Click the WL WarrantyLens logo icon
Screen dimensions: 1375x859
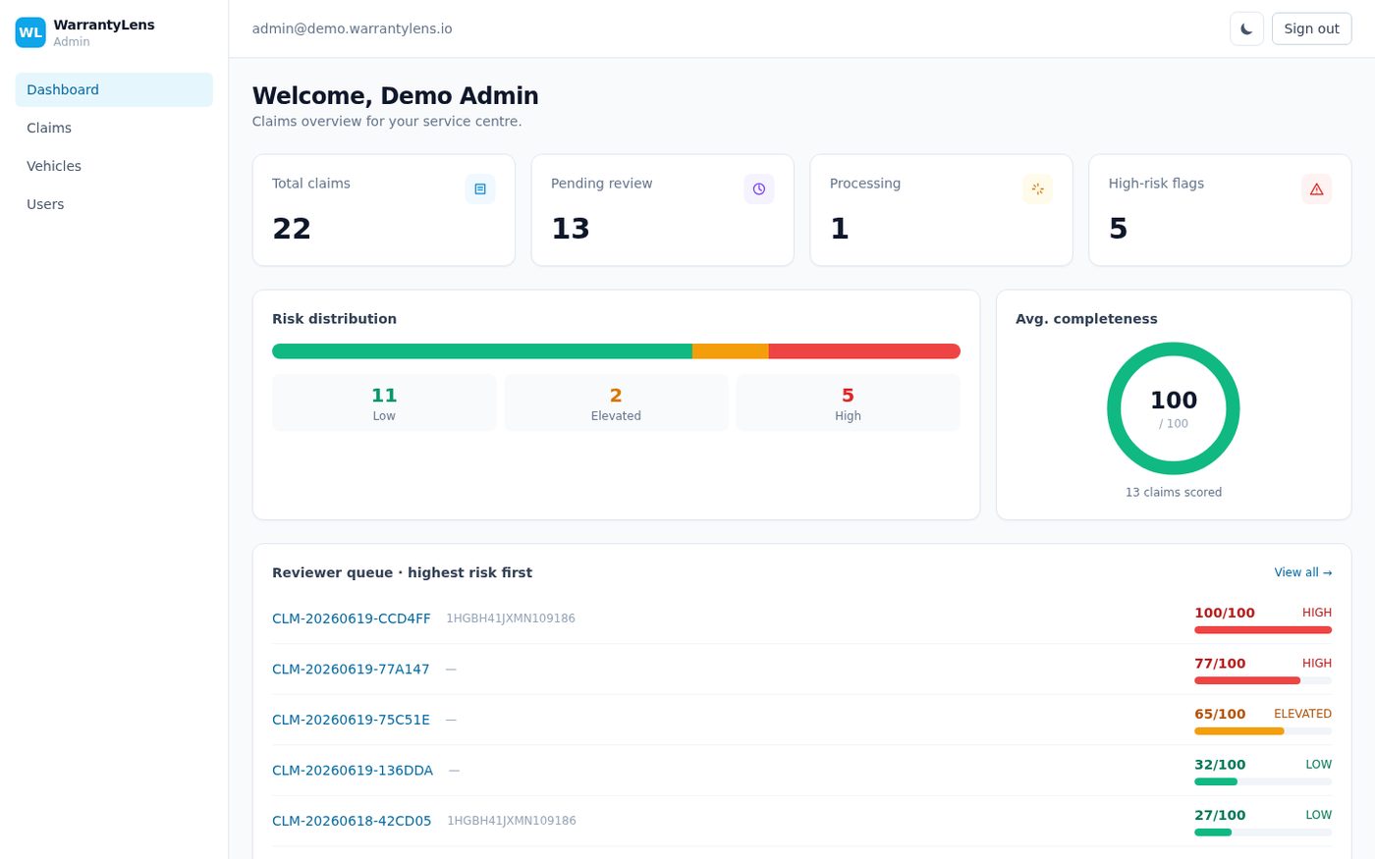[x=30, y=32]
